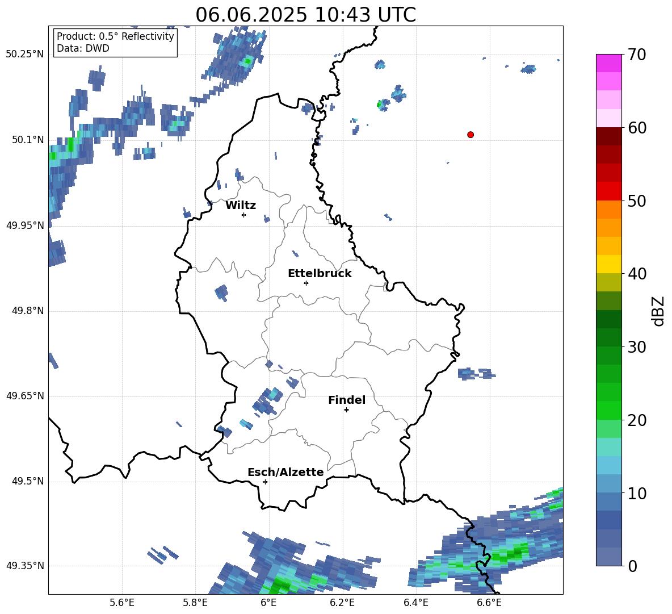Viewport: 672px width, 614px height.
Task: Select the Esch/Alzette city label
Action: (x=285, y=472)
